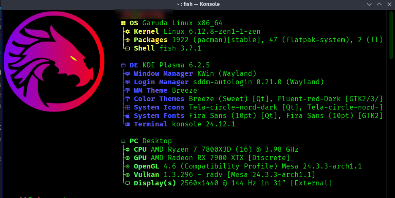Click the Kernel gear icon
The image size is (395, 198).
pyautogui.click(x=128, y=32)
